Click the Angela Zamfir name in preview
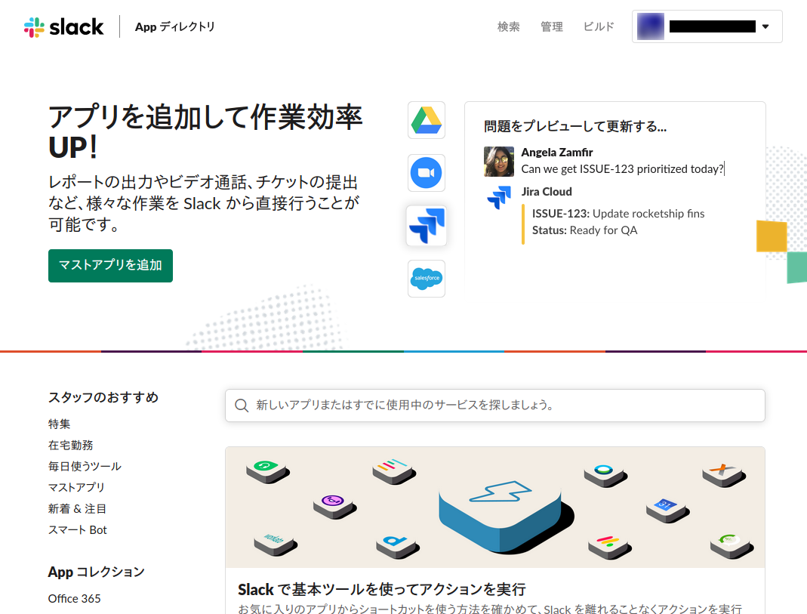This screenshot has width=807, height=614. [557, 153]
